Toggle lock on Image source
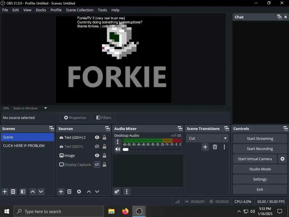 pyautogui.click(x=104, y=155)
